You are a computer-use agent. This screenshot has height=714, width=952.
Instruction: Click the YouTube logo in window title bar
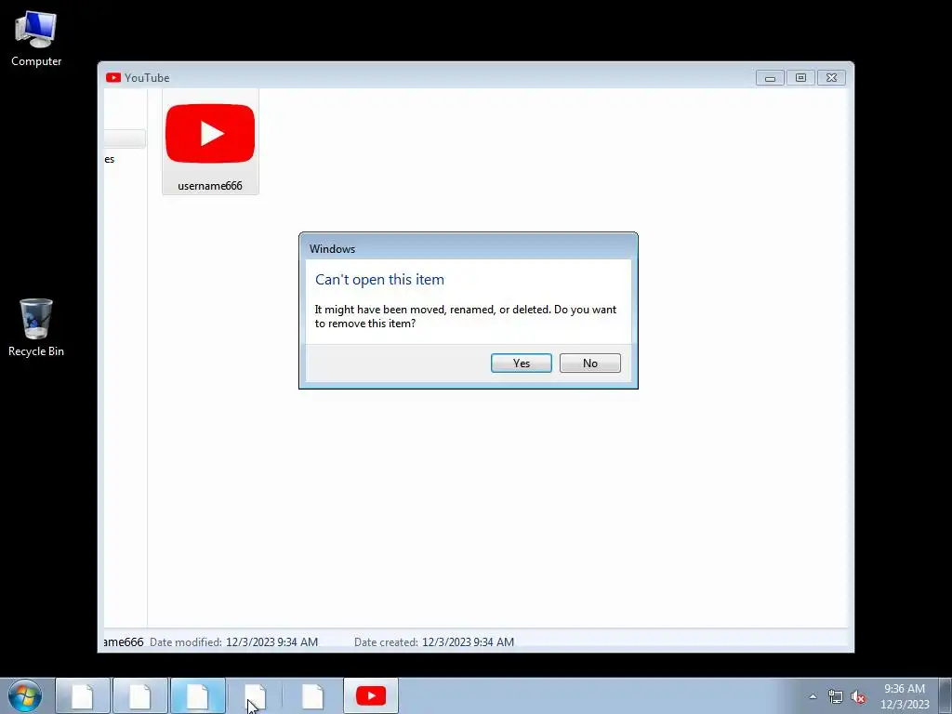point(112,78)
